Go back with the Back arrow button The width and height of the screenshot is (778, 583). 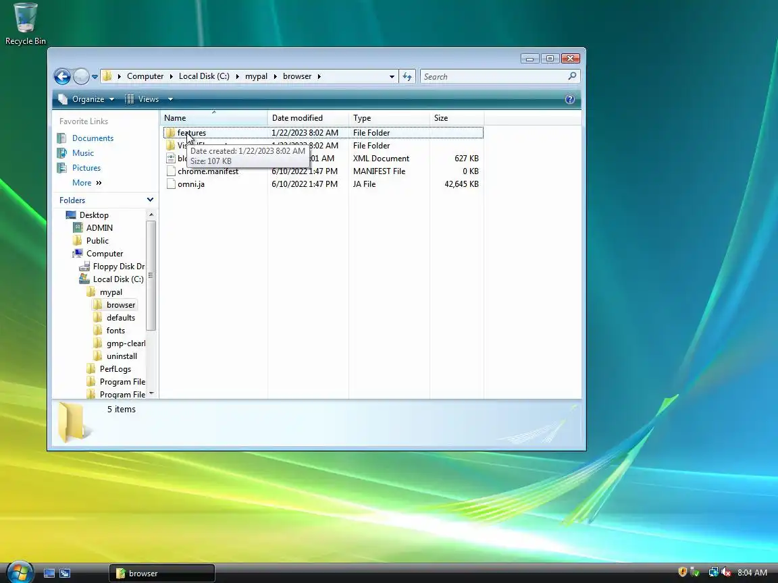coord(63,76)
